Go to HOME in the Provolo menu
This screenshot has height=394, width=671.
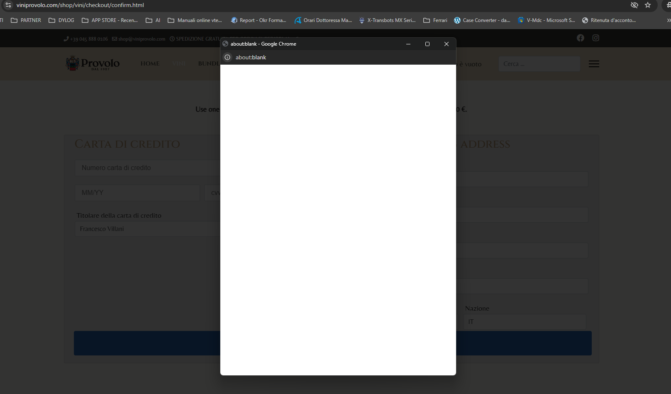click(150, 64)
